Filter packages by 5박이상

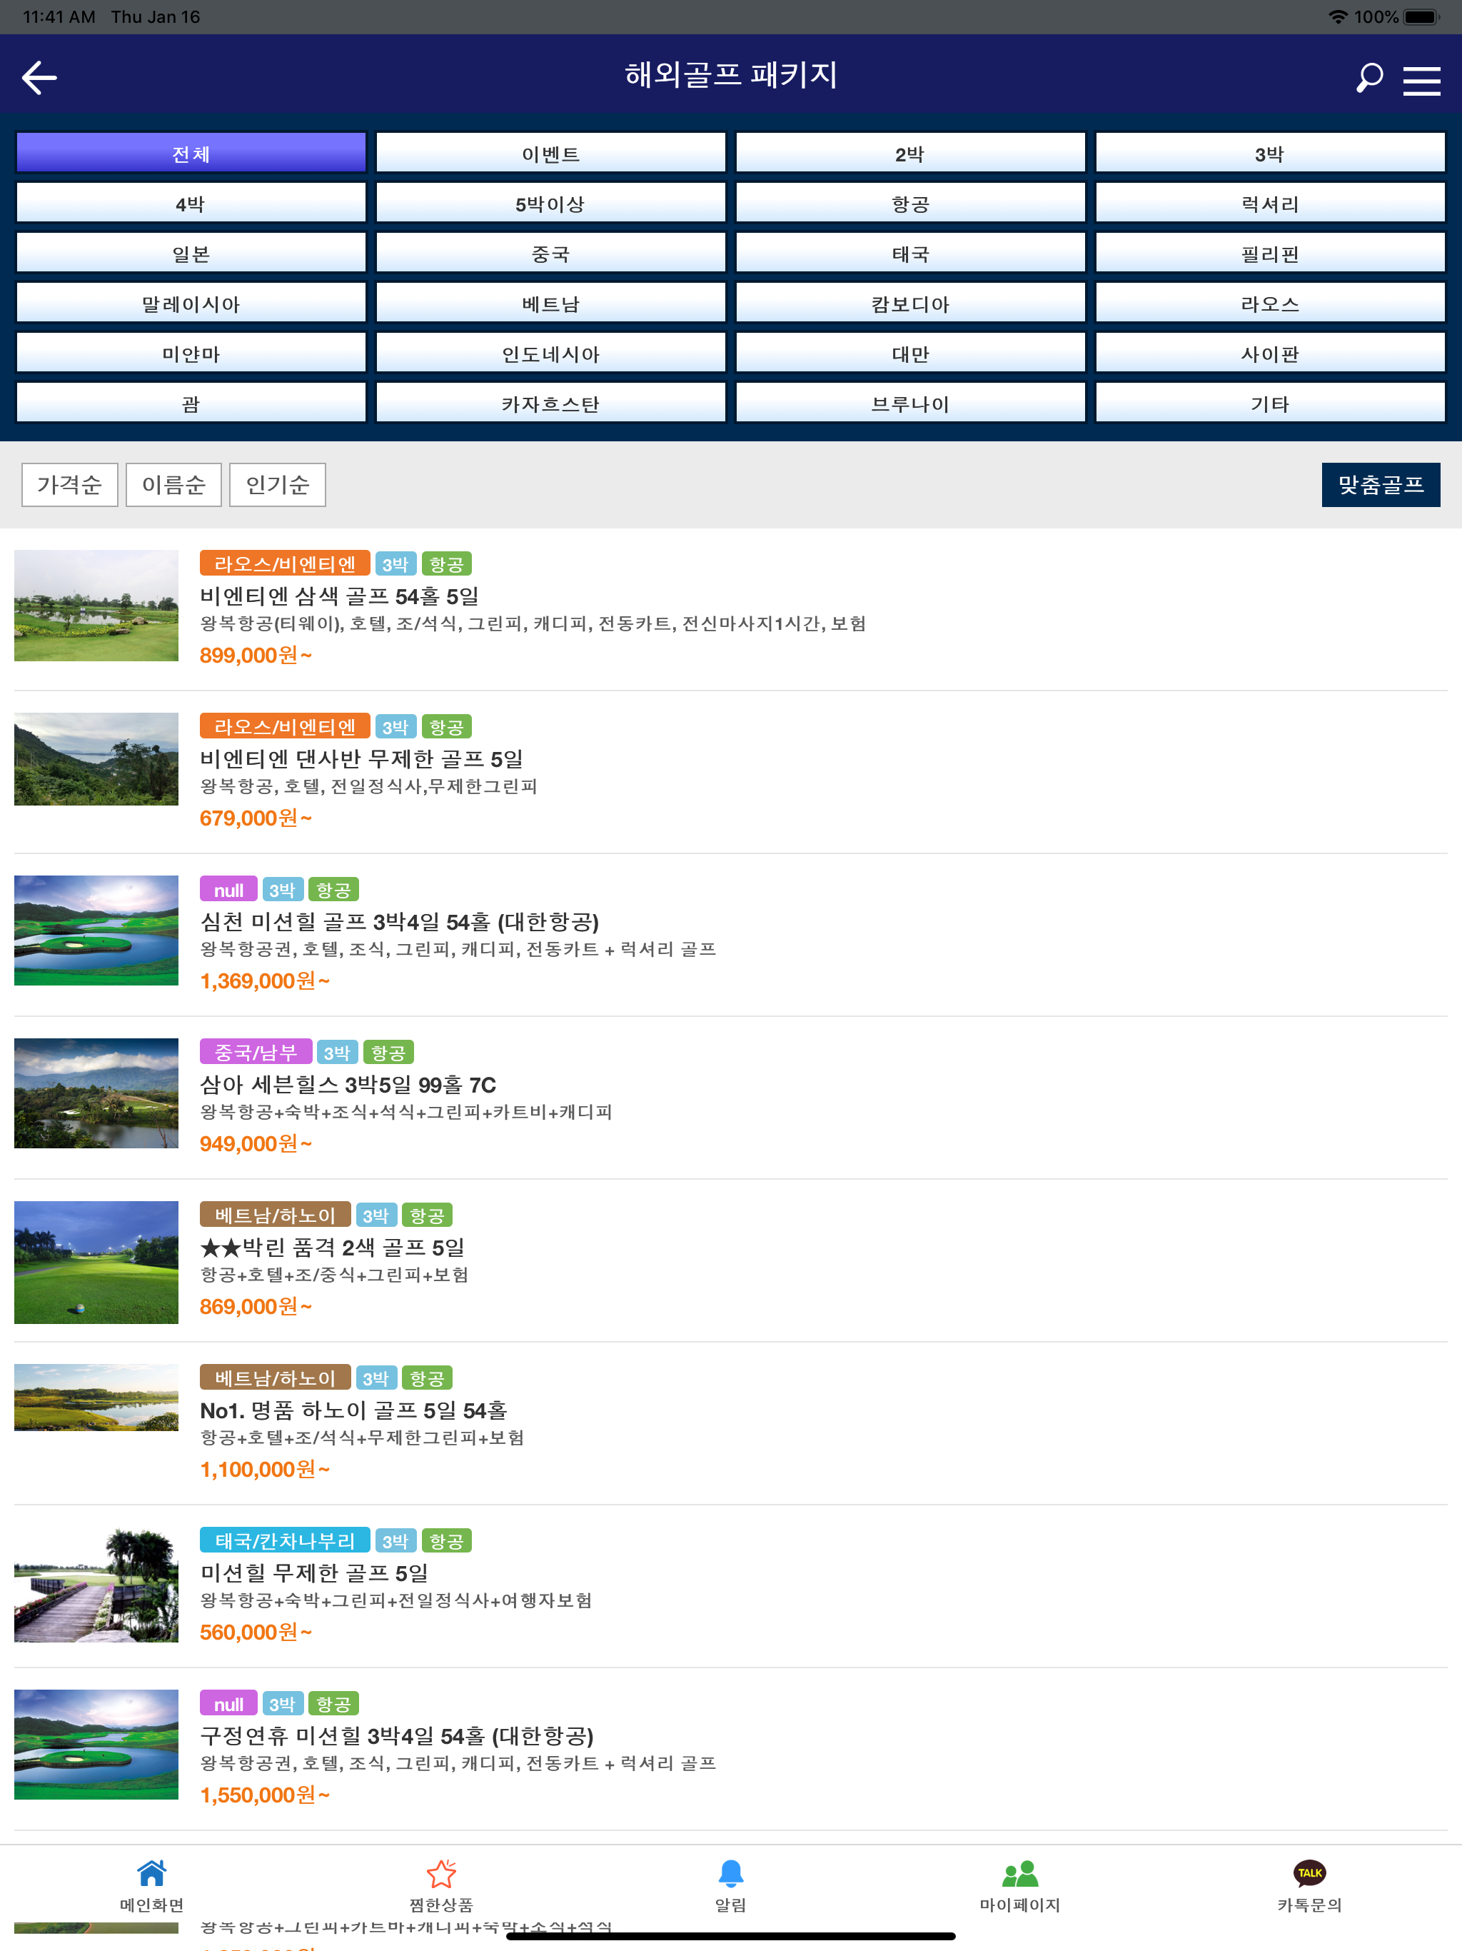click(551, 203)
